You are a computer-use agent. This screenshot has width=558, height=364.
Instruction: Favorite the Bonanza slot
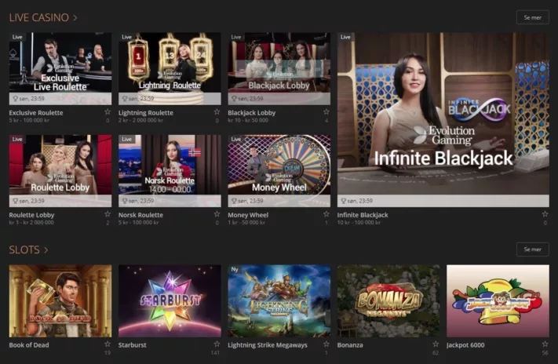click(436, 344)
